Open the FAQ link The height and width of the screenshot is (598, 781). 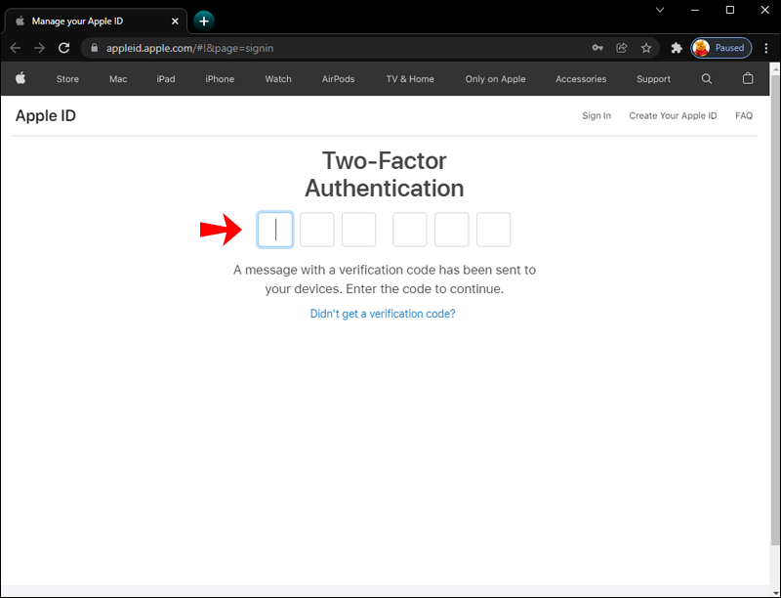click(744, 115)
